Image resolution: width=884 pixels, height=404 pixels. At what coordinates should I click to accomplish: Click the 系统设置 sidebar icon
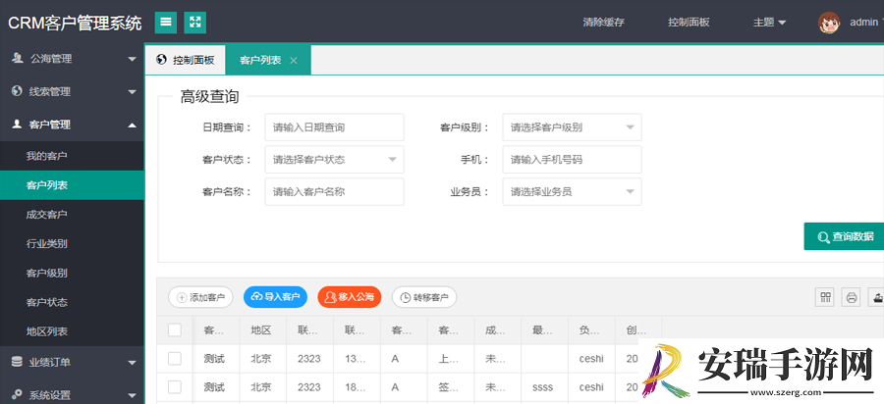click(x=18, y=394)
